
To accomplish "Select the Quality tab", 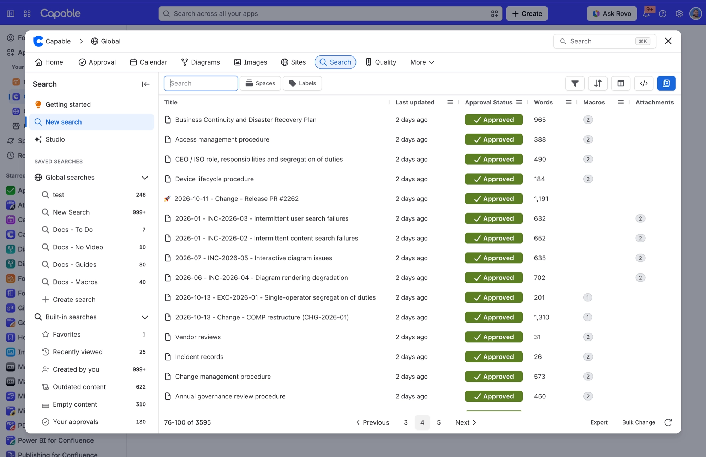I will (x=381, y=62).
